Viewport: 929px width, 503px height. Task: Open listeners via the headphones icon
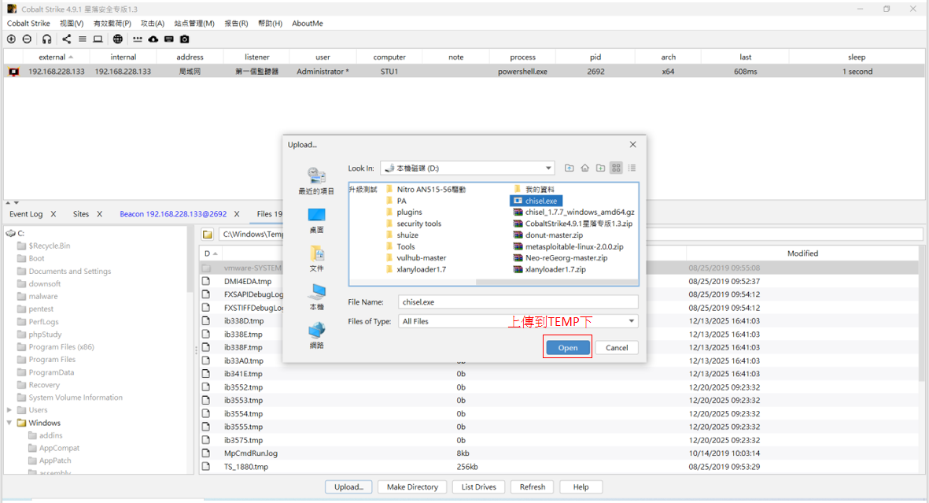[47, 39]
